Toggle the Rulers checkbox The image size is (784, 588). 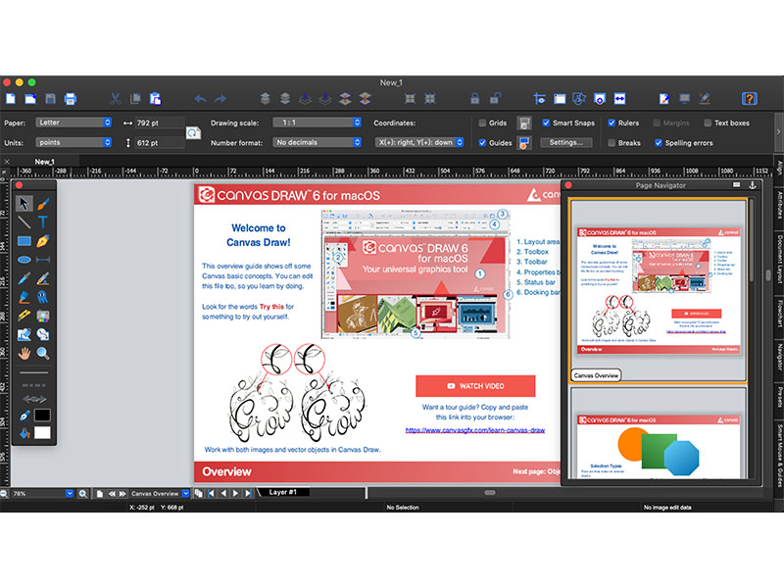click(x=611, y=123)
